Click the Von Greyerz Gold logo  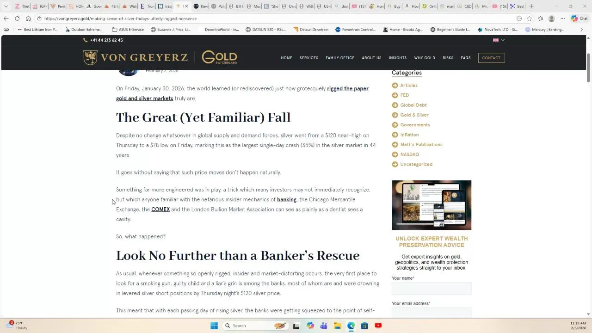tap(160, 57)
